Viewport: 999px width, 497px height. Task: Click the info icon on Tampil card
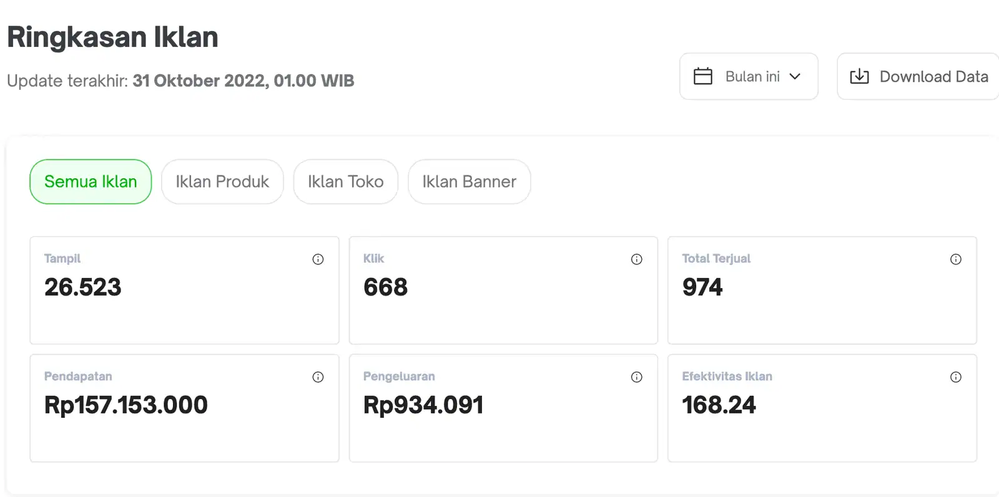318,259
